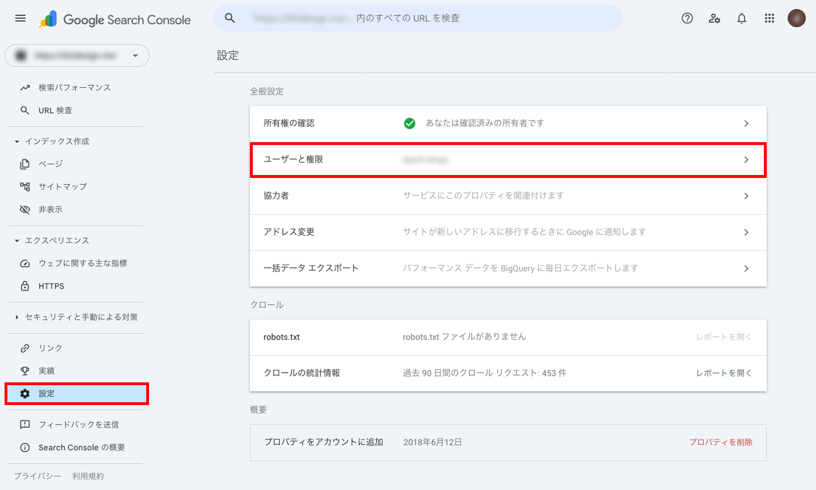Viewport: 816px width, 490px height.
Task: Click the 設定 gear icon in sidebar
Action: point(25,394)
